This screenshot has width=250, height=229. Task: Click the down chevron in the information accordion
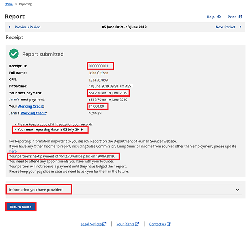pos(237,190)
